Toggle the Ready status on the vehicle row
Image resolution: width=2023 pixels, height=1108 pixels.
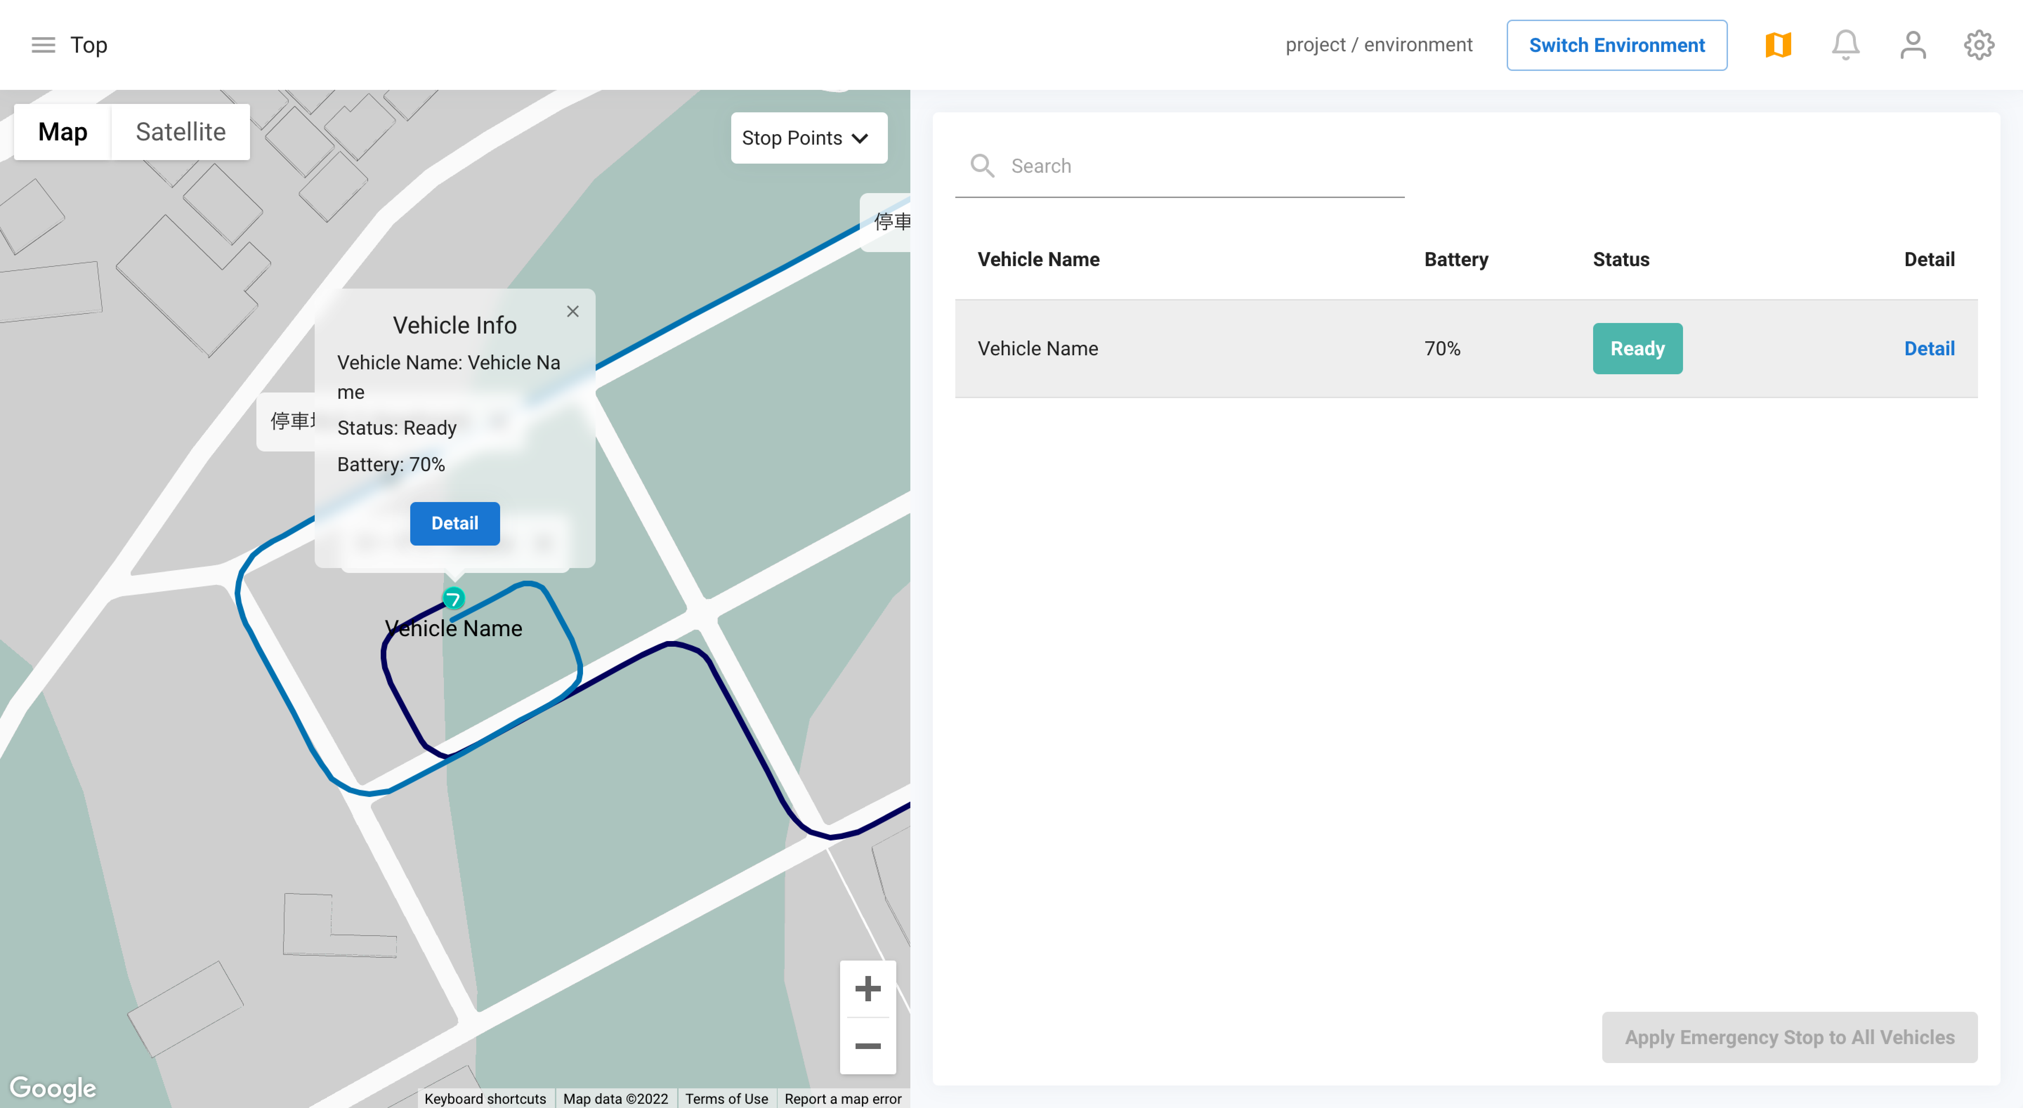coord(1637,348)
